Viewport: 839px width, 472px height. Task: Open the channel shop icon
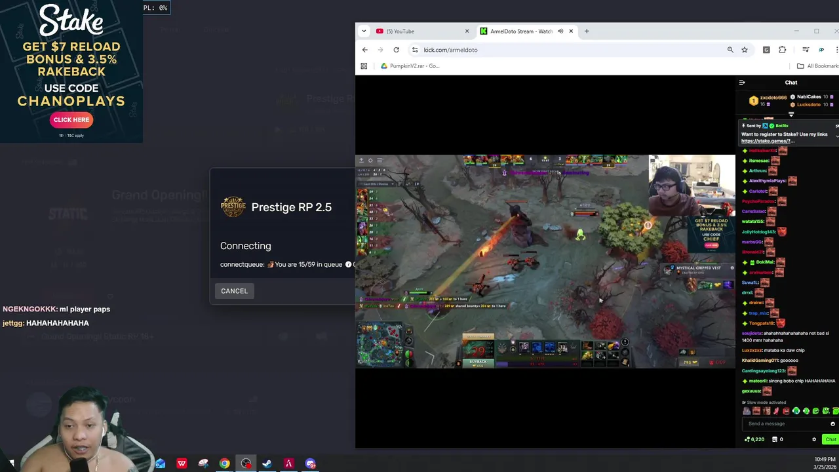click(x=775, y=439)
